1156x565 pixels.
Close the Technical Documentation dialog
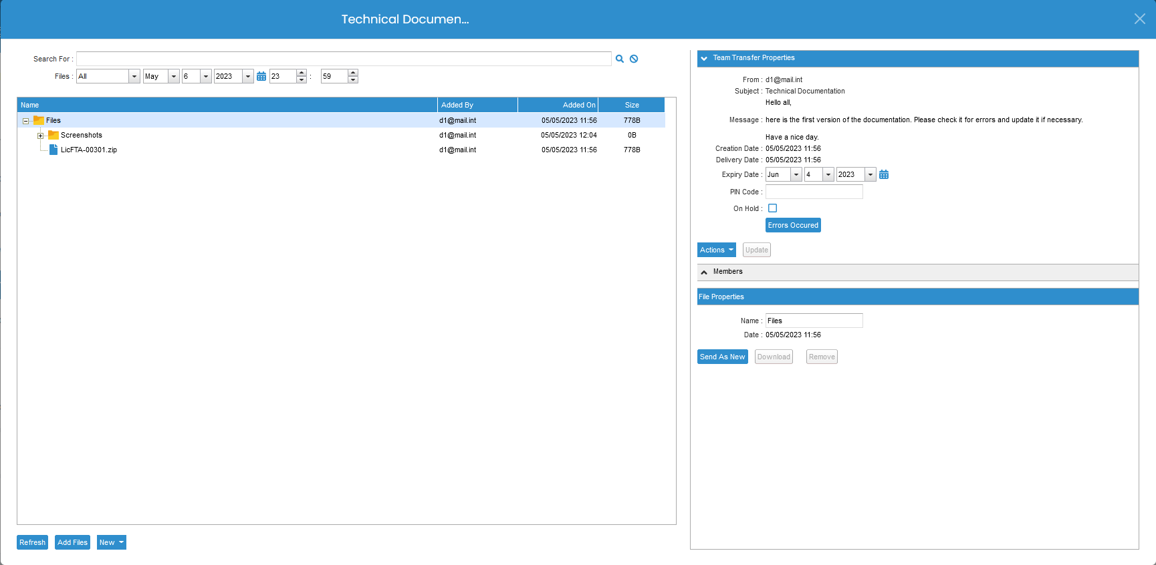[1140, 19]
